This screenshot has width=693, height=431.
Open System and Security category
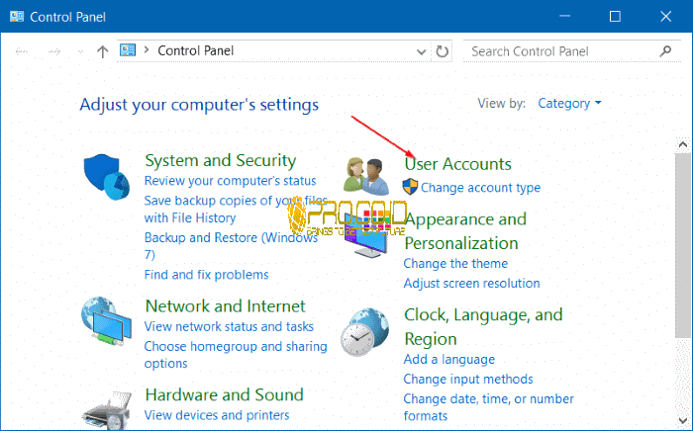(x=220, y=160)
